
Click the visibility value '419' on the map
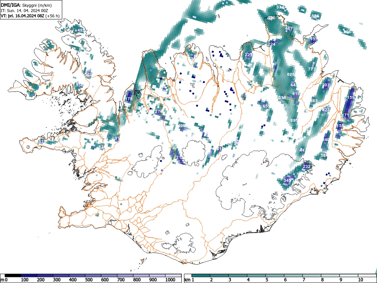(296, 94)
